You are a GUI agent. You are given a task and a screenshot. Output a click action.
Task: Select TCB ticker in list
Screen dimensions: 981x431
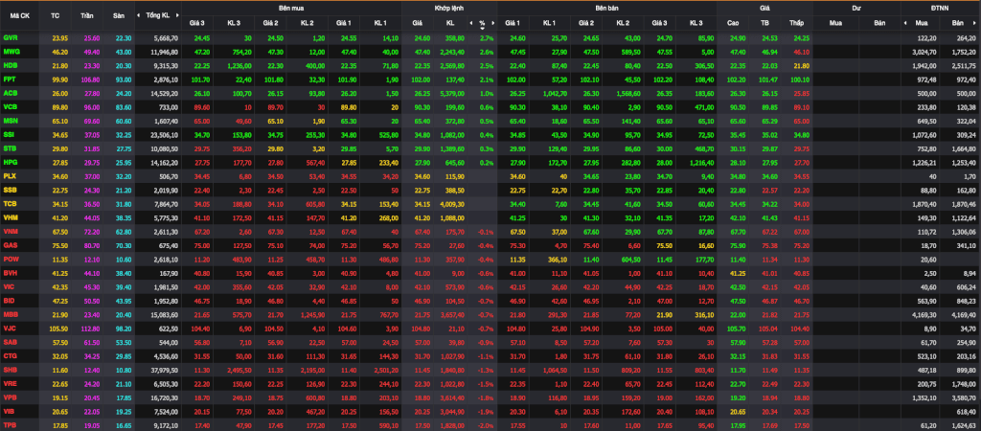10,203
